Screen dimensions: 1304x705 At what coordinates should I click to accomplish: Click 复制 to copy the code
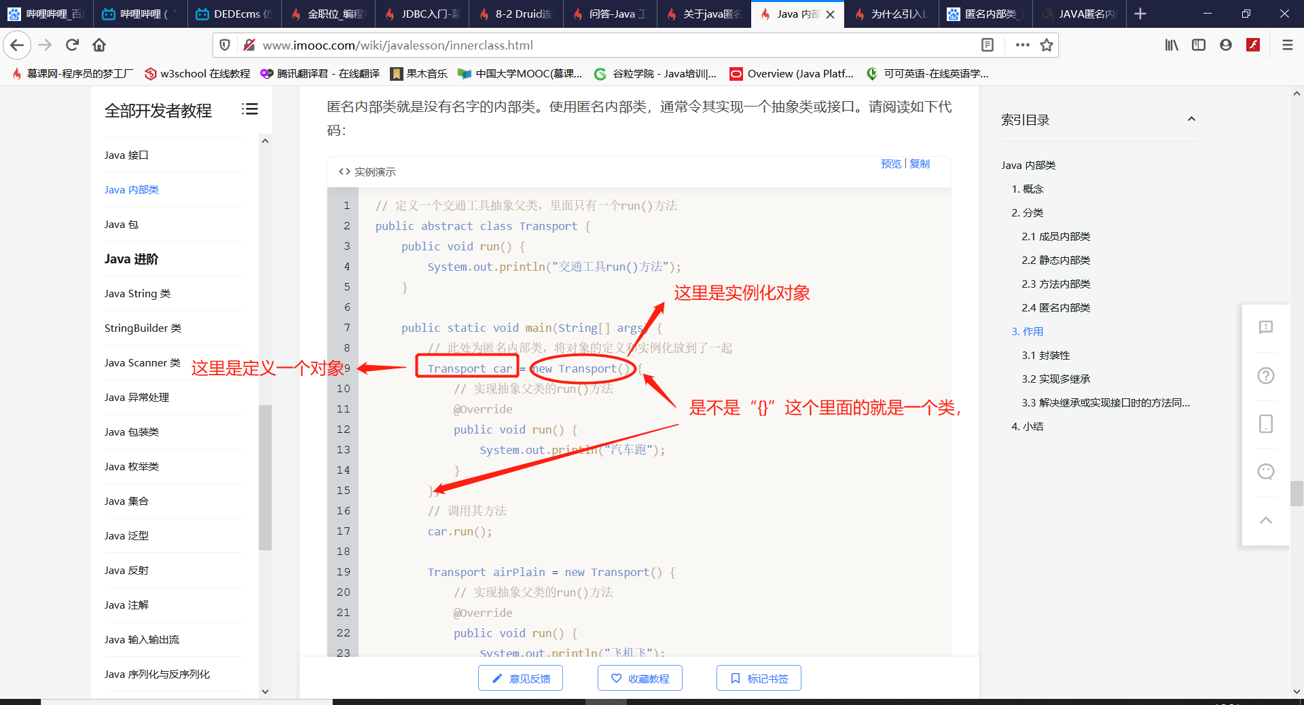(x=920, y=164)
